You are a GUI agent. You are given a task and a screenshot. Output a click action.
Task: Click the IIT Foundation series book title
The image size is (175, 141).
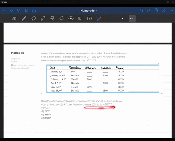click(x=23, y=67)
